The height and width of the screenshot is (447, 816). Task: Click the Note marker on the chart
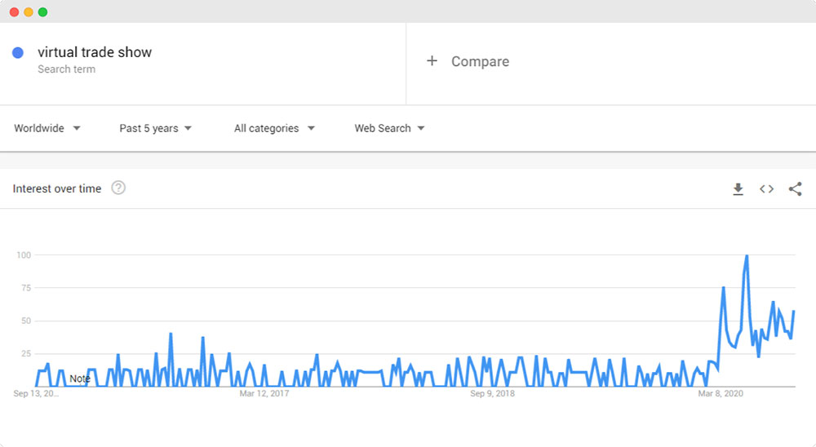(x=80, y=378)
